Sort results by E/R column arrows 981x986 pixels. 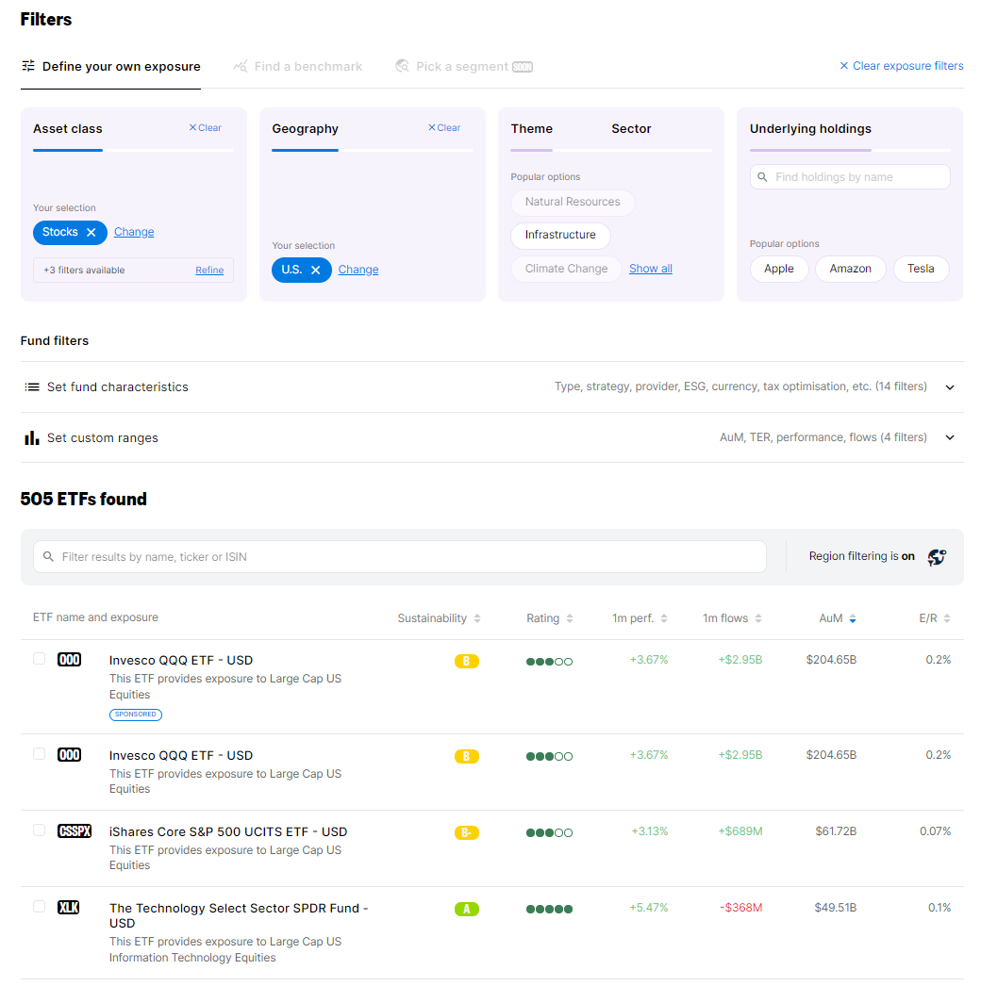coord(946,619)
